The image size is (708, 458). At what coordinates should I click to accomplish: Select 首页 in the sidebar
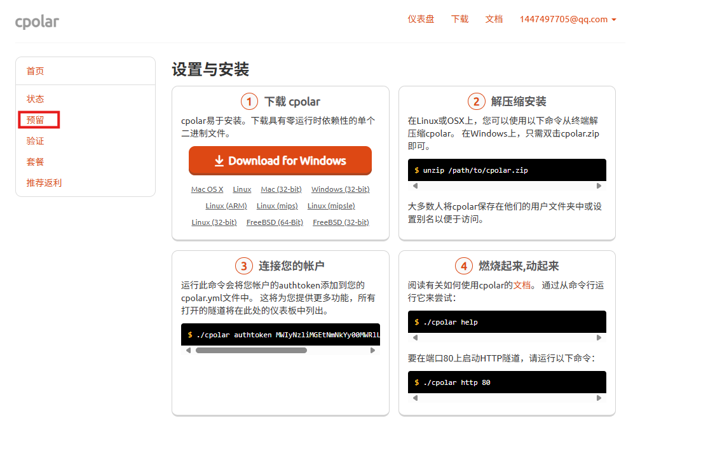point(35,71)
